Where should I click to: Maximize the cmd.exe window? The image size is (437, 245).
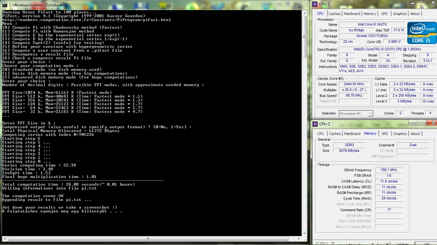(x=288, y=3)
